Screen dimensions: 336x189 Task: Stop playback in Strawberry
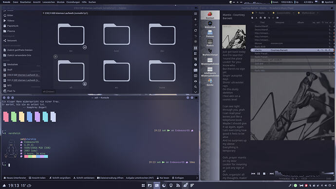[264, 173]
